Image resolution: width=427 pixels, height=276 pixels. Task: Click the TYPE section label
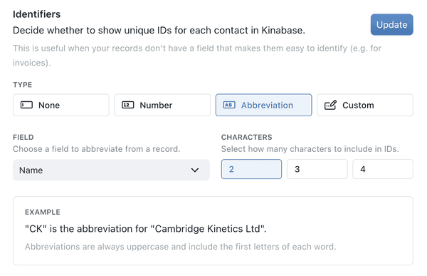click(x=22, y=85)
